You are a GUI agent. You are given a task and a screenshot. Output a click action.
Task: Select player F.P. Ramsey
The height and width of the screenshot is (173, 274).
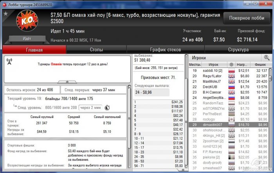click(212, 152)
